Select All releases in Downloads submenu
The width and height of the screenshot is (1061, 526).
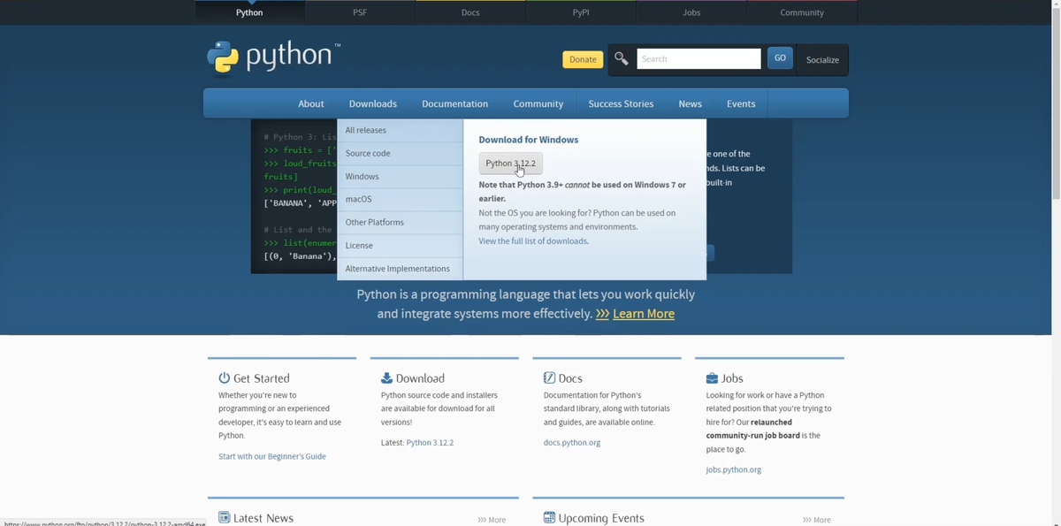point(400,130)
